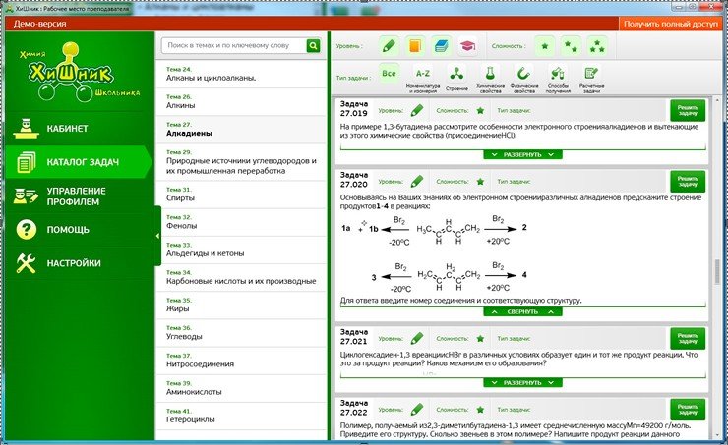Expand task 27.019 with Развернуть
The height and width of the screenshot is (445, 728).
[x=522, y=154]
